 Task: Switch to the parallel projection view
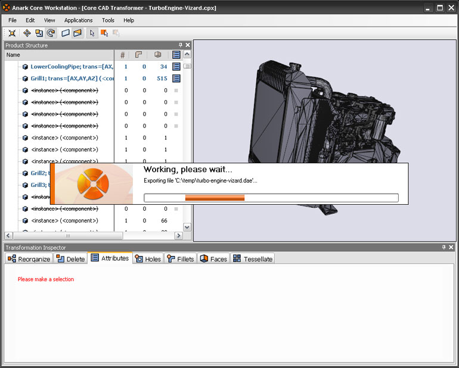(66, 33)
